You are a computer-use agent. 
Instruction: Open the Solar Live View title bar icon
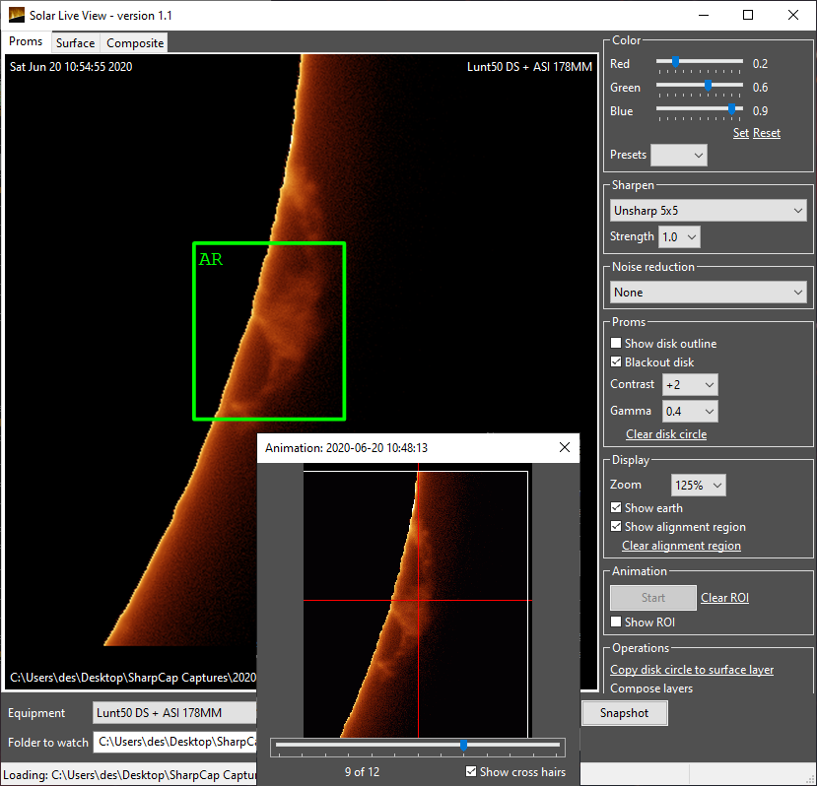[x=15, y=15]
